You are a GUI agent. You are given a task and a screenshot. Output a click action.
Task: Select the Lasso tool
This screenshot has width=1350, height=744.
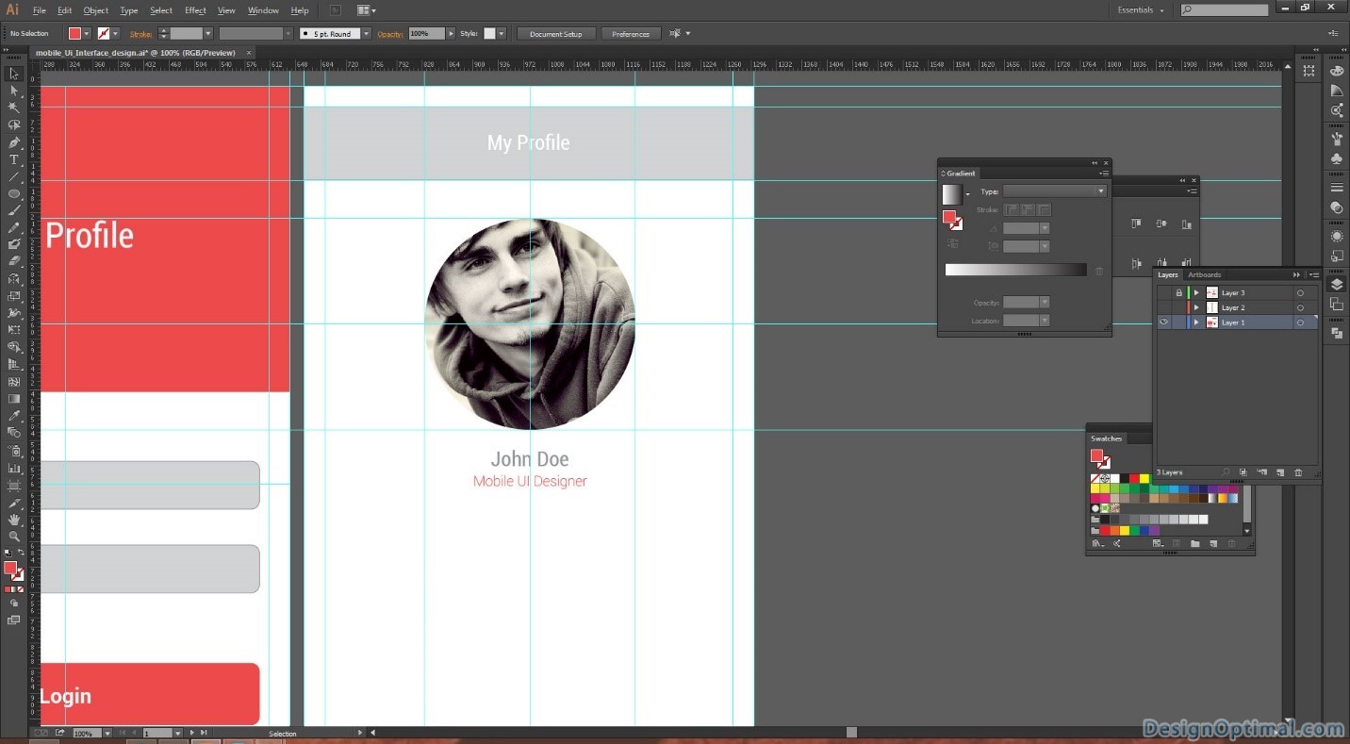click(x=14, y=125)
